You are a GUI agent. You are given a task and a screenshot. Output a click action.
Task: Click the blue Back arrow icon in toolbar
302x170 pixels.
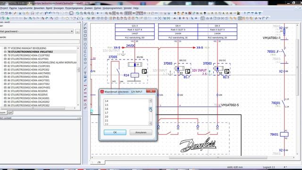point(98,13)
